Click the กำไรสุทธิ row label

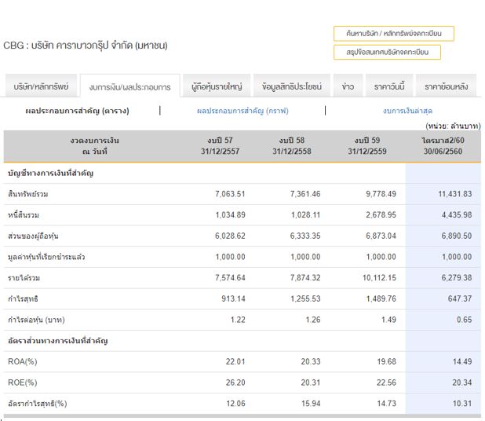click(23, 299)
